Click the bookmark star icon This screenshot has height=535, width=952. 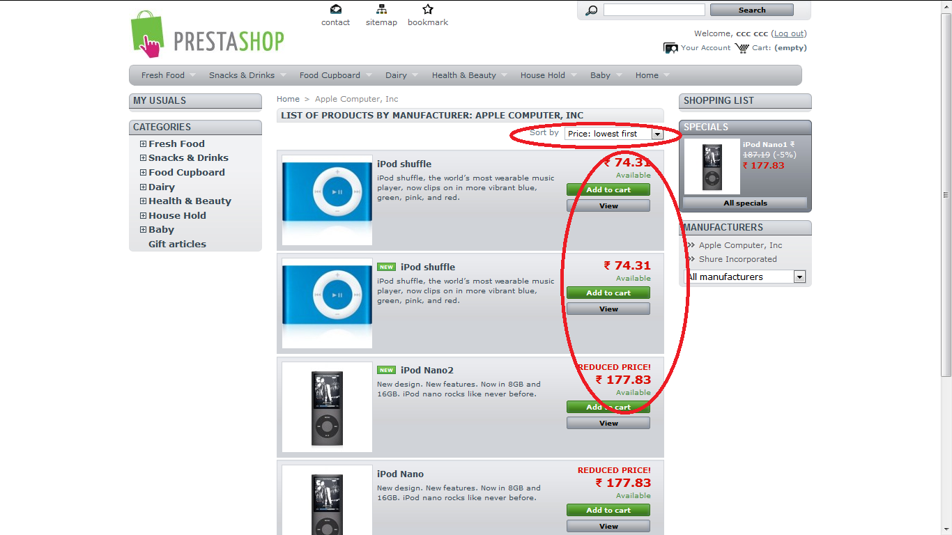428,9
